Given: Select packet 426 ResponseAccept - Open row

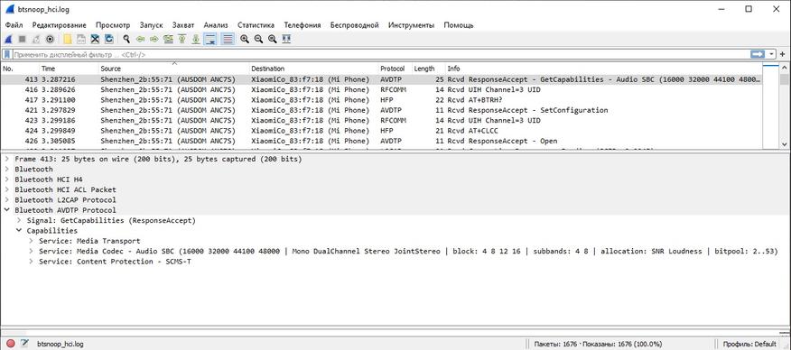Looking at the screenshot, I should [381, 141].
